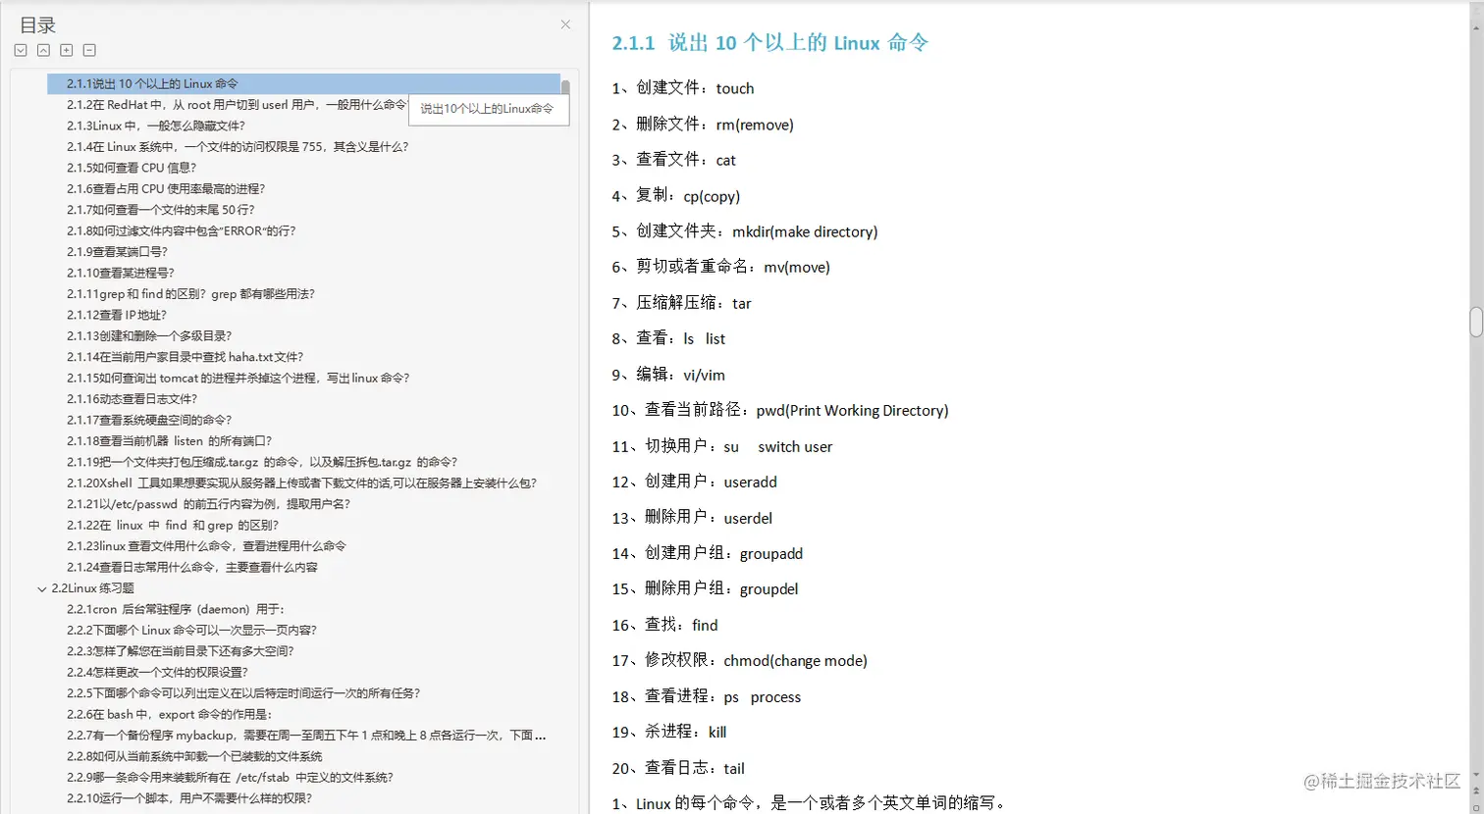1484x814 pixels.
Task: Click the down-chevron navigation icon under 目录
Action: 21,49
